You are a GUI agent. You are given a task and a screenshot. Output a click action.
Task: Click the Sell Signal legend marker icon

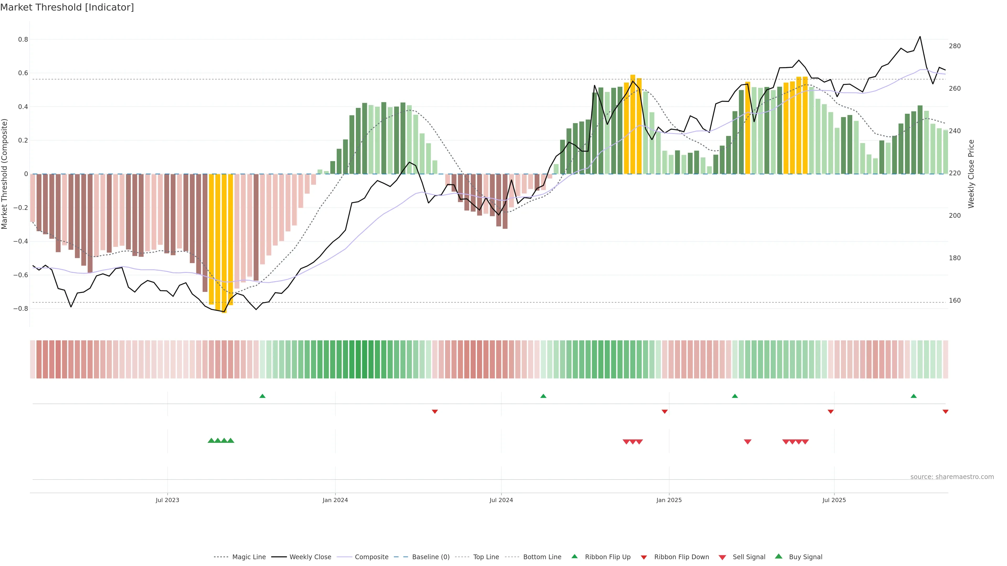coord(722,557)
